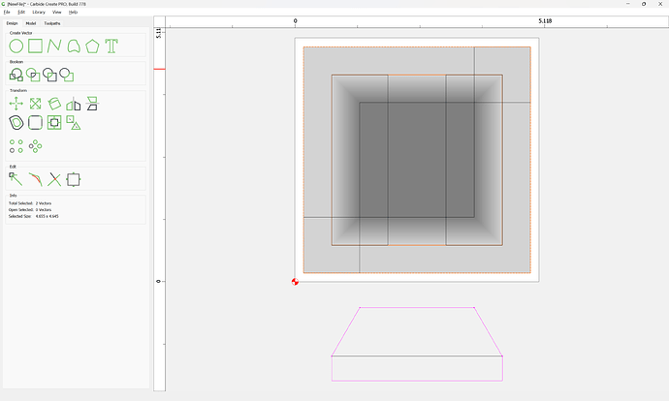
Task: Maximize the Carbide Create window
Action: tap(644, 4)
